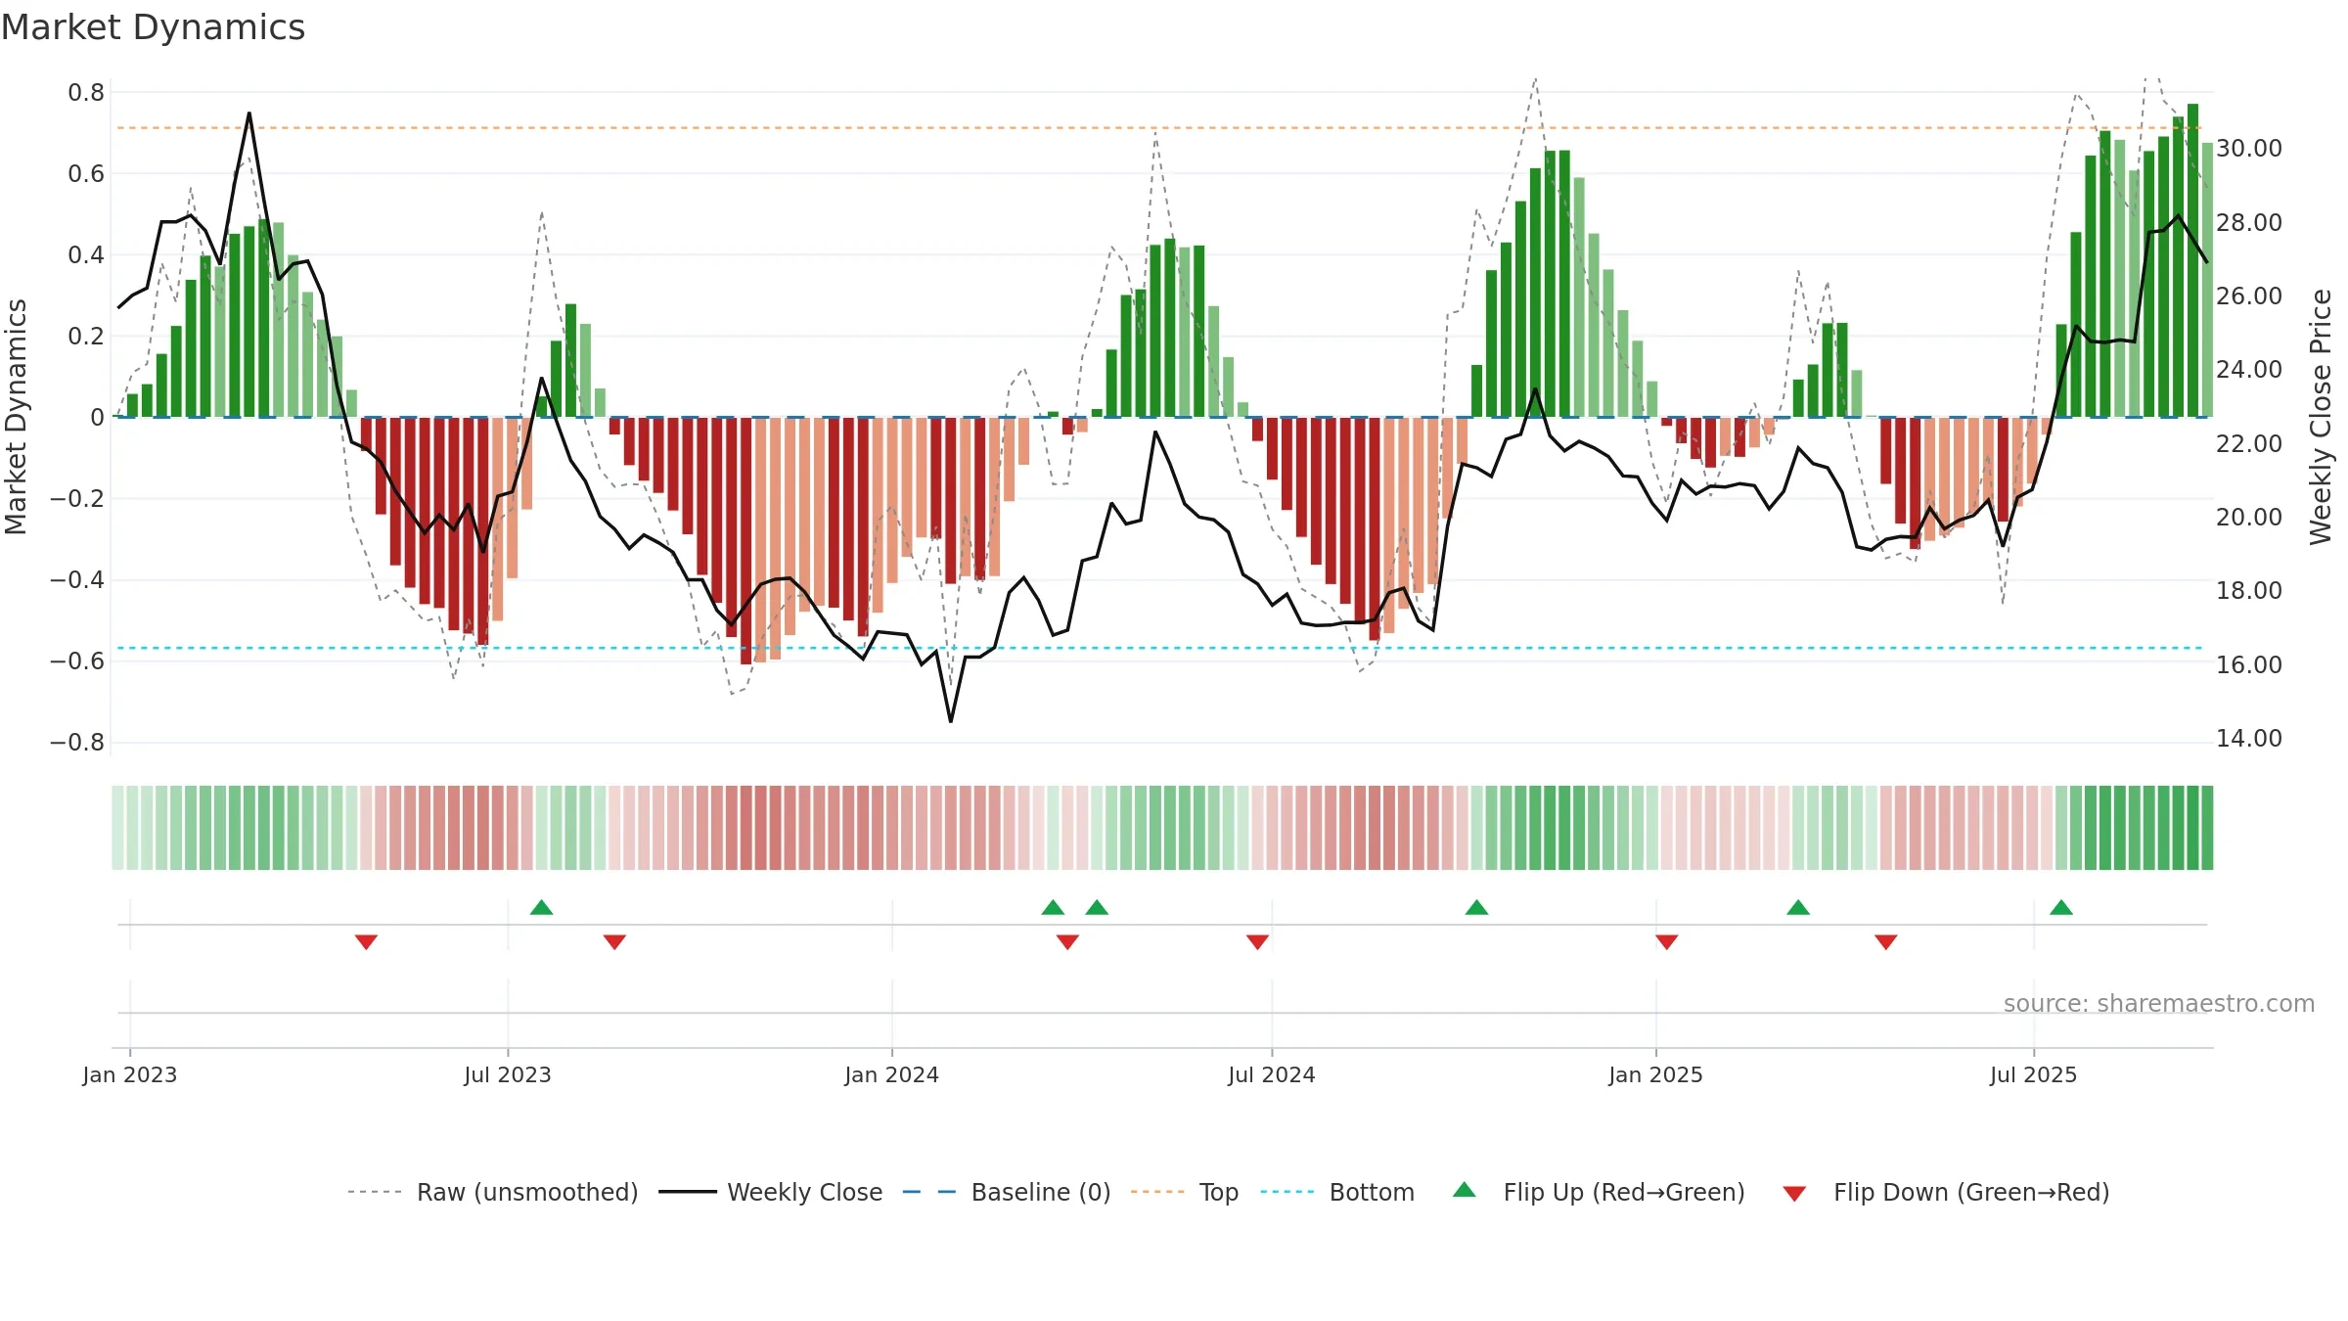Viewport: 2348px width, 1321px height.
Task: Click the Jul 2025 x-axis label
Action: pos(2034,1074)
